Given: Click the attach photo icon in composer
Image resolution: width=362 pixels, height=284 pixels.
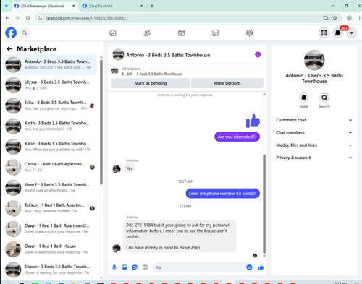Looking at the screenshot, I should click(x=125, y=267).
